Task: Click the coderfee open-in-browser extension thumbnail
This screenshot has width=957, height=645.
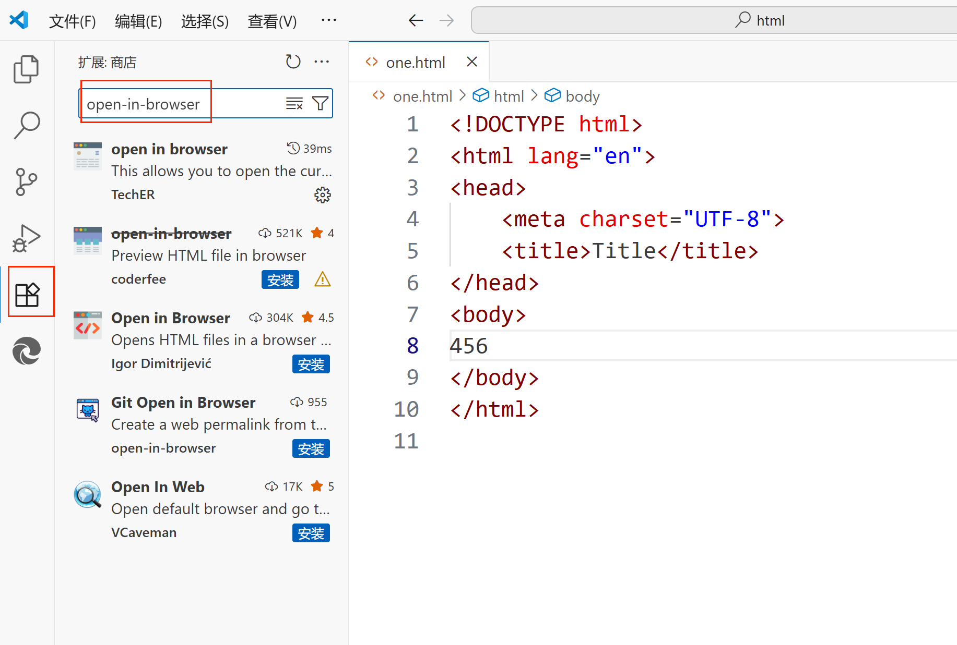Action: pos(88,240)
